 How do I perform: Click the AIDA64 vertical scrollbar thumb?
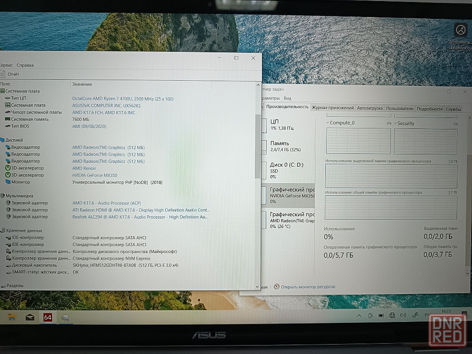pos(257,146)
